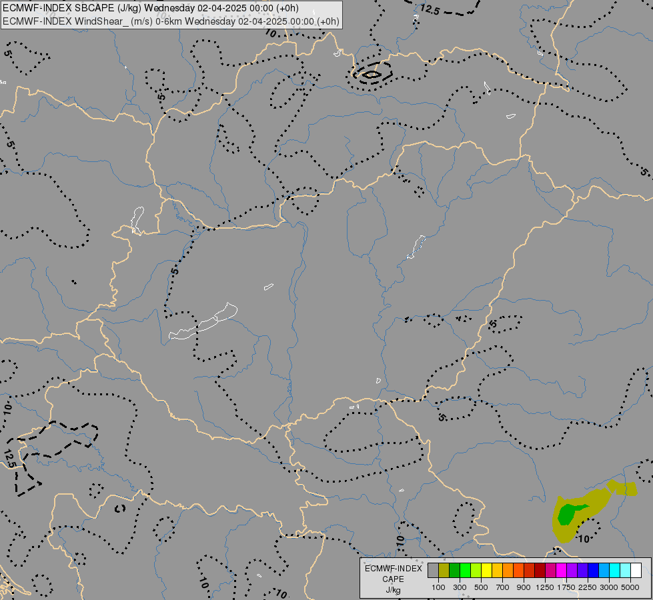Click the ECMWF-INDEX legend heading
This screenshot has height=600, width=653.
click(x=394, y=569)
